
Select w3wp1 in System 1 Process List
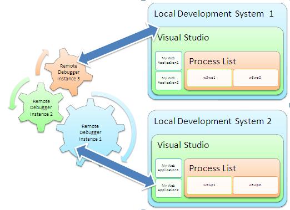(209, 78)
